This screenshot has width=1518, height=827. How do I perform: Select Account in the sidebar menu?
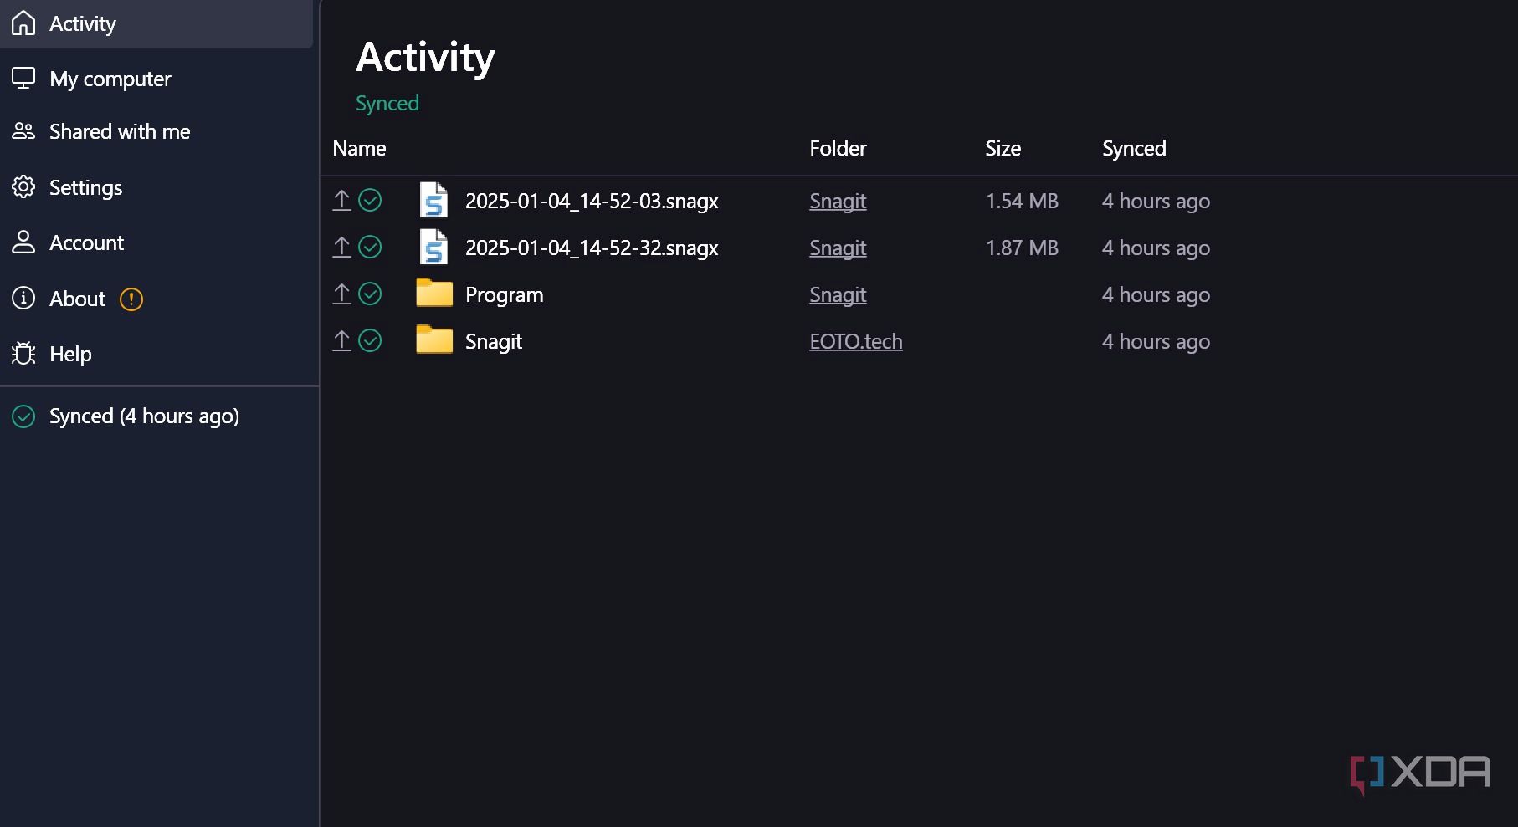[x=86, y=242]
